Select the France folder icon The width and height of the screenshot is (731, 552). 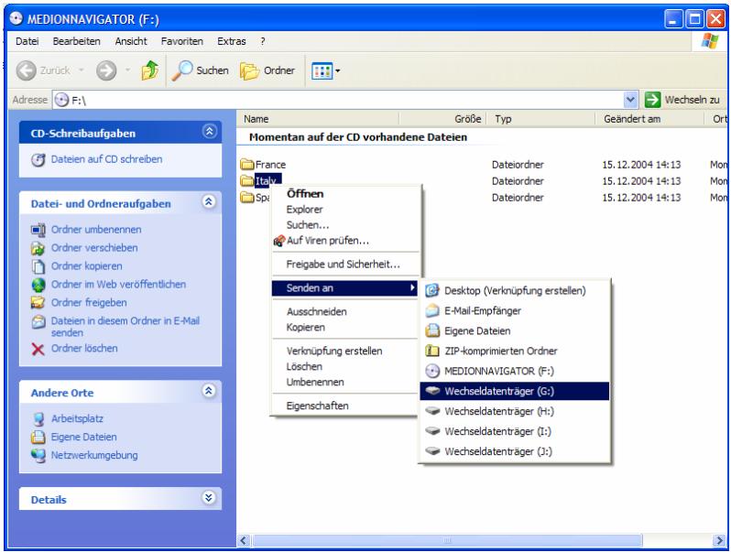tap(247, 164)
